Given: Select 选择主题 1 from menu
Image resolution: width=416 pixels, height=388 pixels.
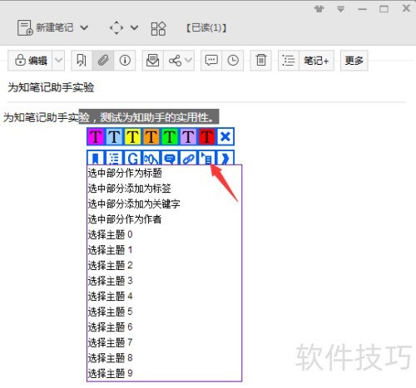Looking at the screenshot, I should point(164,250).
